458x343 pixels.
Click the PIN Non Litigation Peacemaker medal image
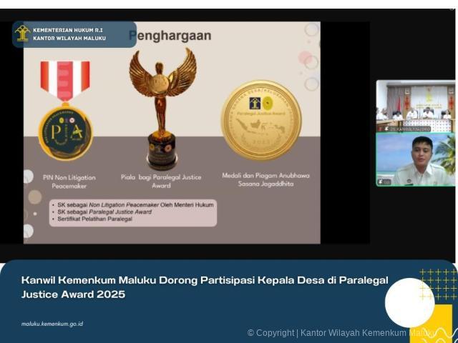tap(66, 110)
